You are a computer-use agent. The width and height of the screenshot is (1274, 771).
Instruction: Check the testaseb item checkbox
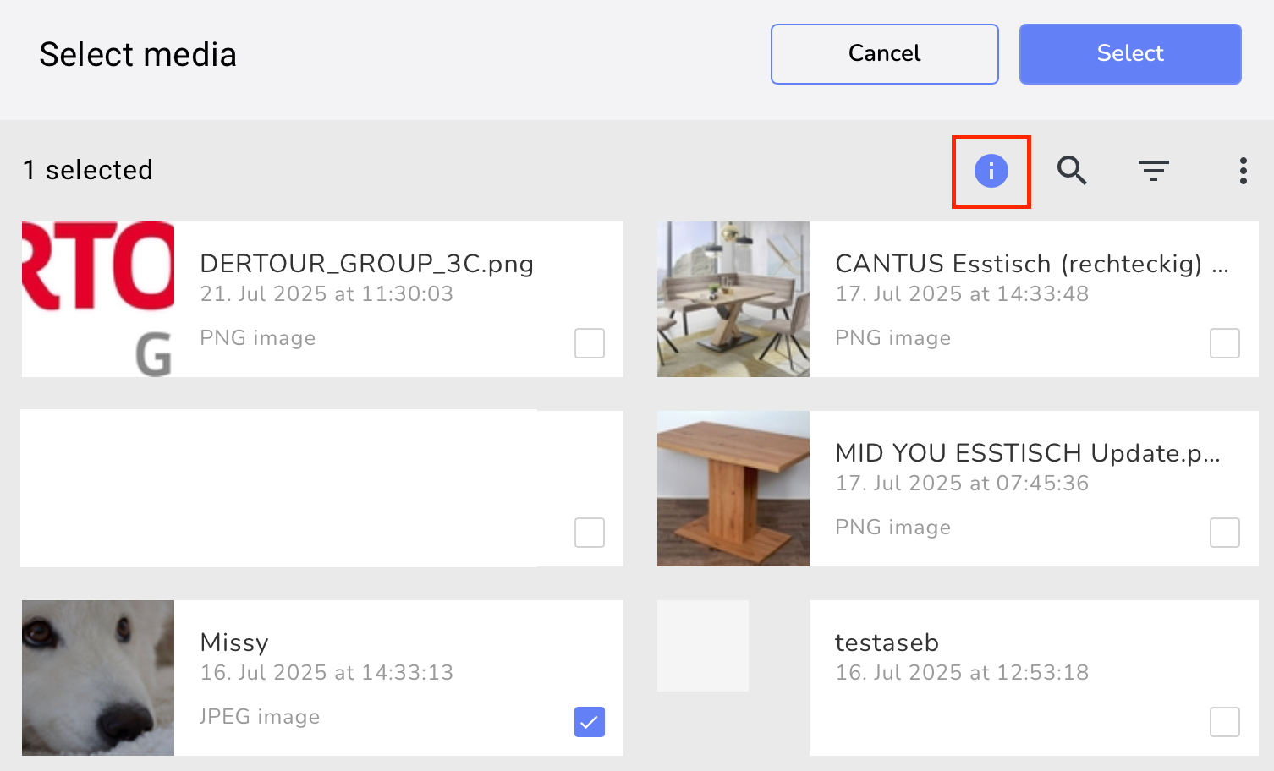[1224, 722]
